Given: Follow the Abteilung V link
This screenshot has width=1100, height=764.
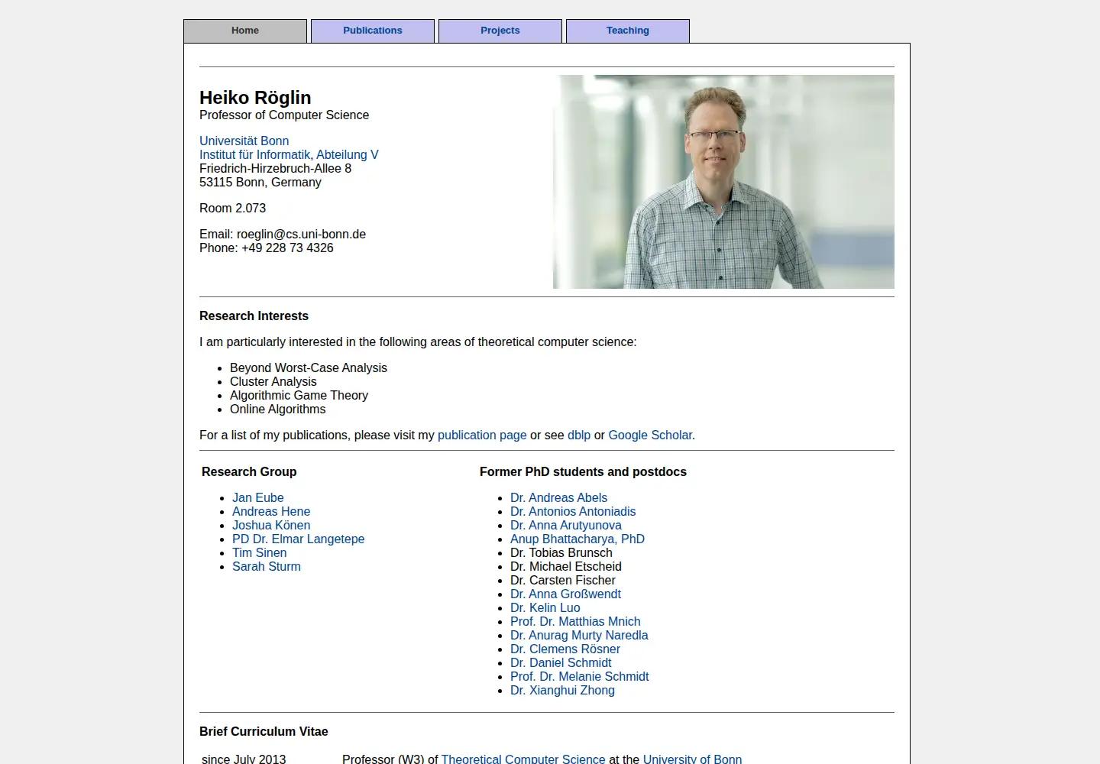Looking at the screenshot, I should [x=347, y=154].
